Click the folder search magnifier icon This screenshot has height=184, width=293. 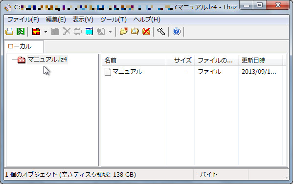pos(135,32)
